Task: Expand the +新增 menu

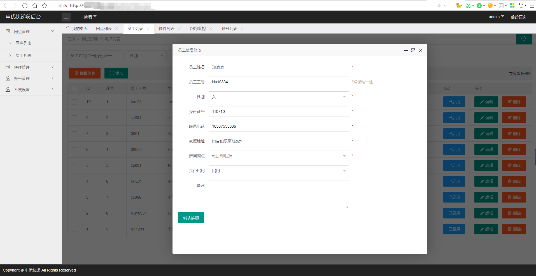Action: point(89,17)
